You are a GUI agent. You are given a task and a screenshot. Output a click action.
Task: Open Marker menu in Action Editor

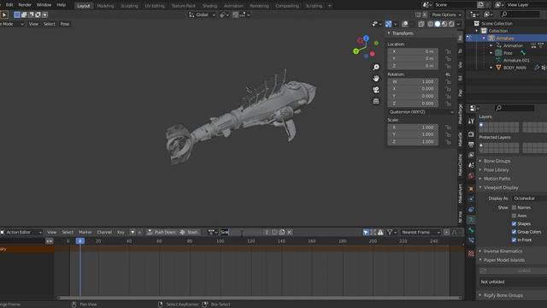click(x=85, y=232)
